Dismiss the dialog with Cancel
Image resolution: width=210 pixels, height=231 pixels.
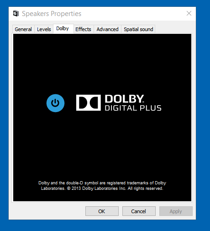[x=139, y=211]
